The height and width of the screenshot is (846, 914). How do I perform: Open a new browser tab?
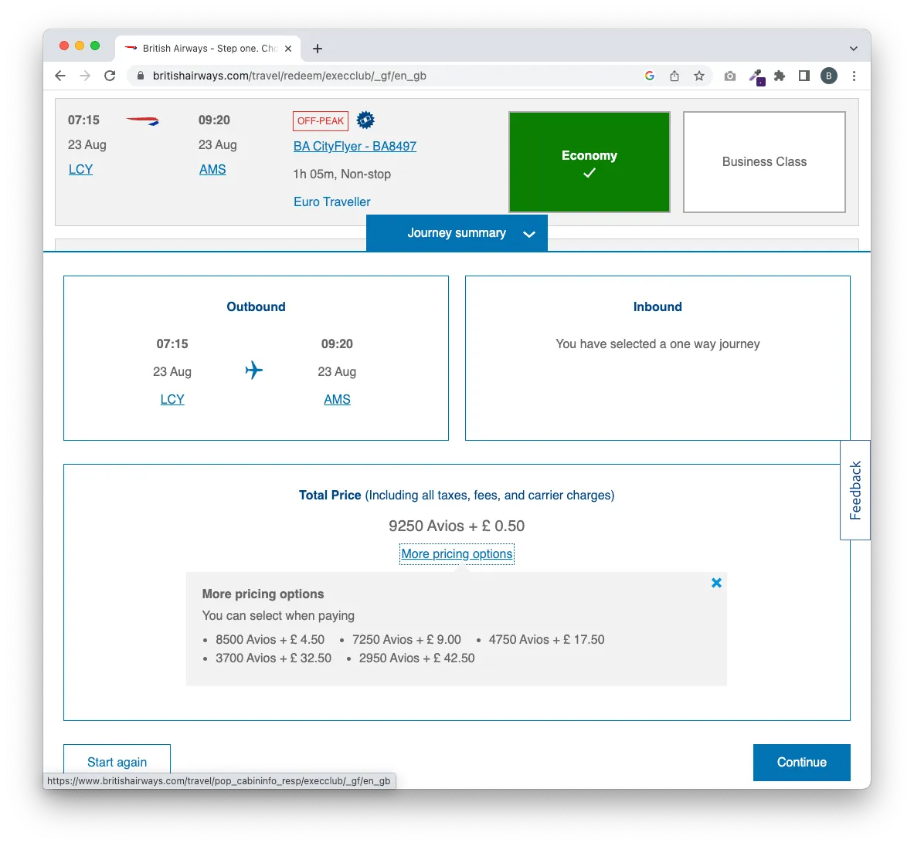317,49
